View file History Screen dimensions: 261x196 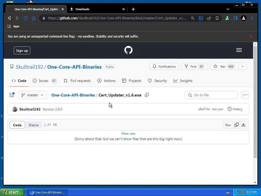(235, 109)
